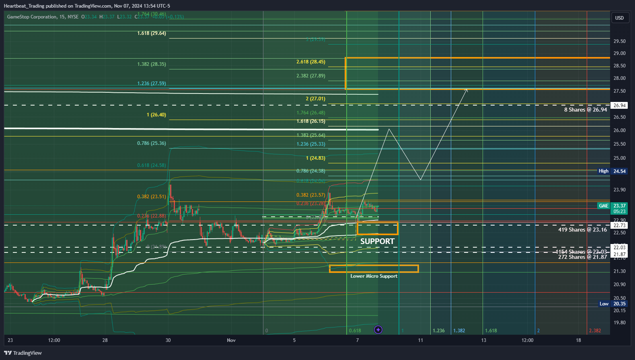This screenshot has width=635, height=360.
Task: Select the '1 (24.83)' Fibonacci label
Action: point(316,158)
